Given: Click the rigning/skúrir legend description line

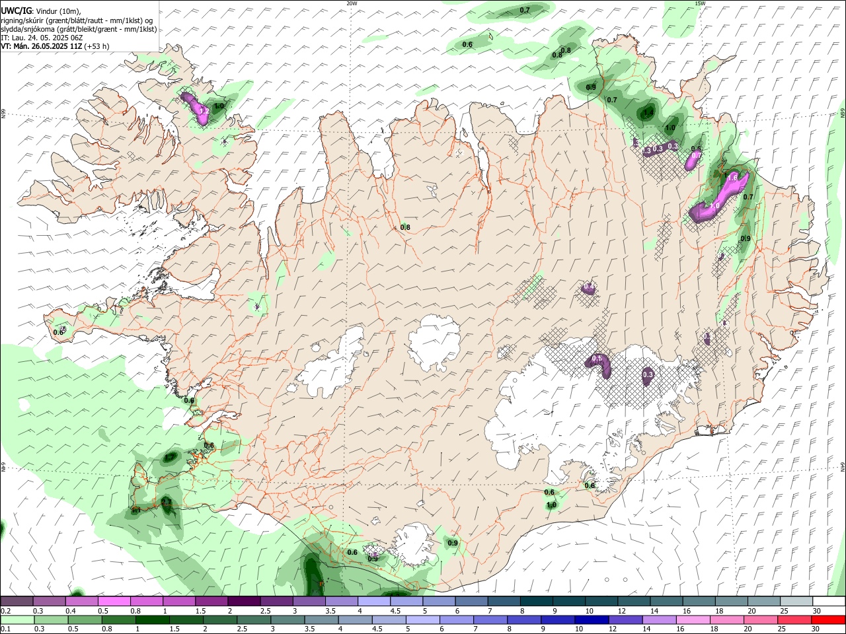Looking at the screenshot, I should (x=77, y=20).
